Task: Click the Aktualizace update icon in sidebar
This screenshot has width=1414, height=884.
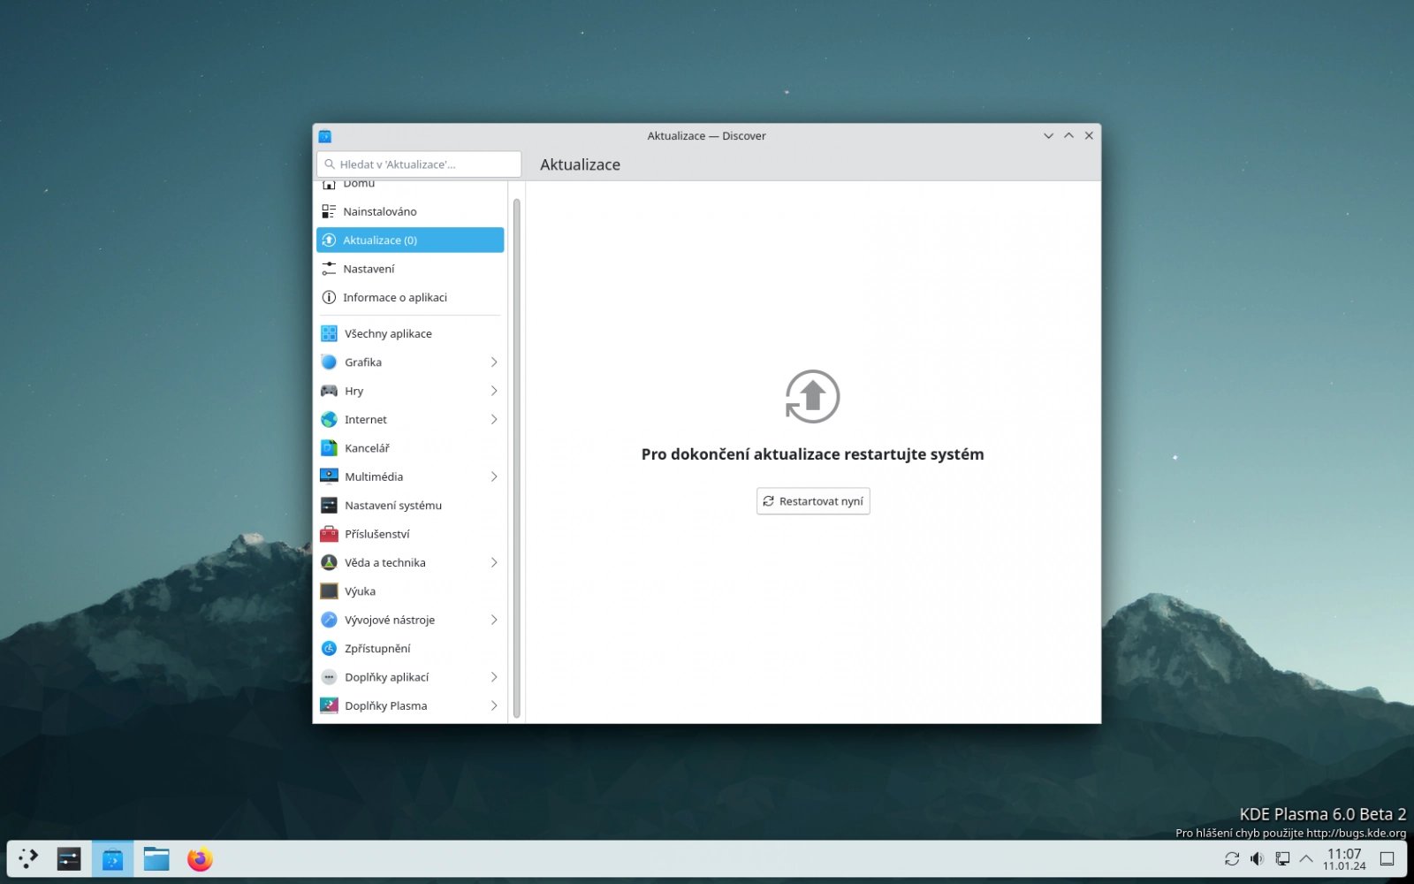Action: pos(329,240)
